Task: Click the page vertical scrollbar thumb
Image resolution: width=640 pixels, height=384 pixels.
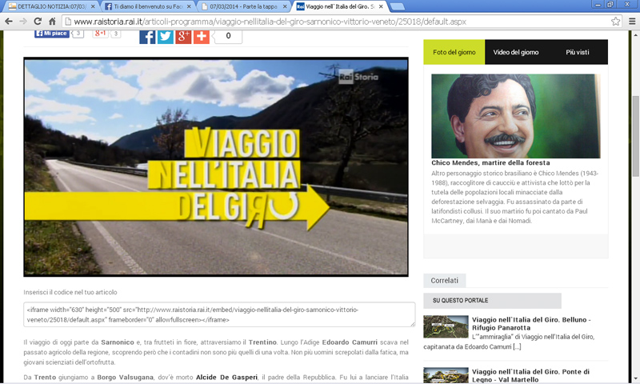Action: tap(635, 136)
